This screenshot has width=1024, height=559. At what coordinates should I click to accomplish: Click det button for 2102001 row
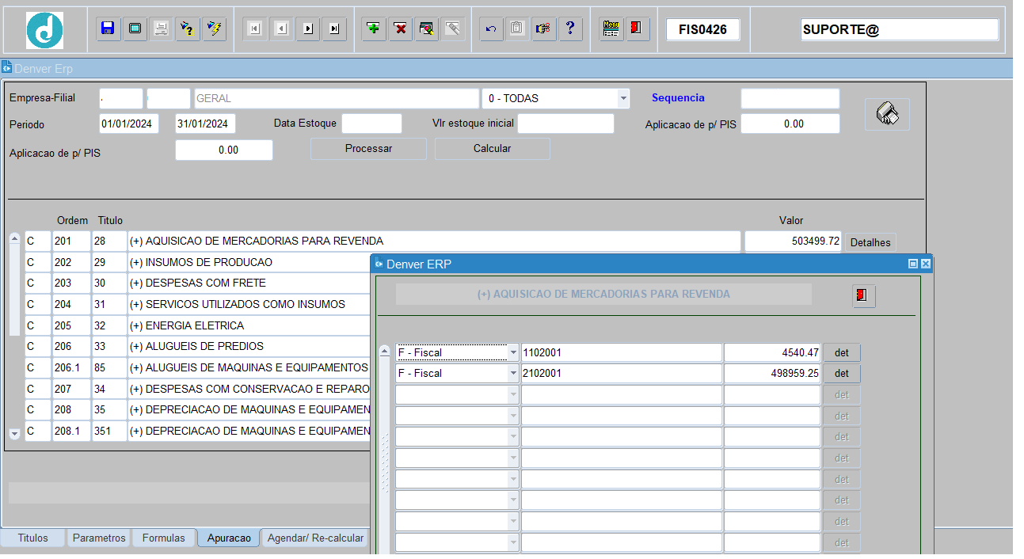click(x=842, y=373)
